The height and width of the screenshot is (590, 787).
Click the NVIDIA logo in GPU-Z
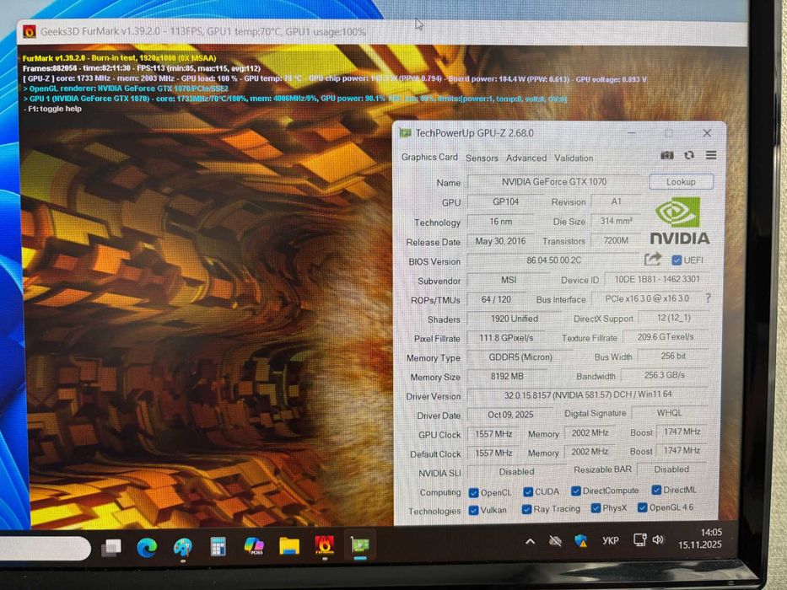[680, 221]
